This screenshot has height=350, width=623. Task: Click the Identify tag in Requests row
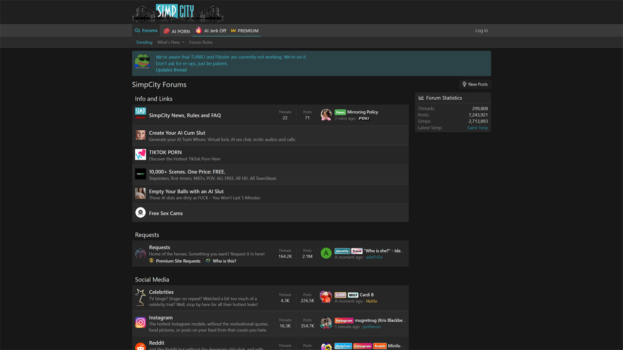[342, 251]
